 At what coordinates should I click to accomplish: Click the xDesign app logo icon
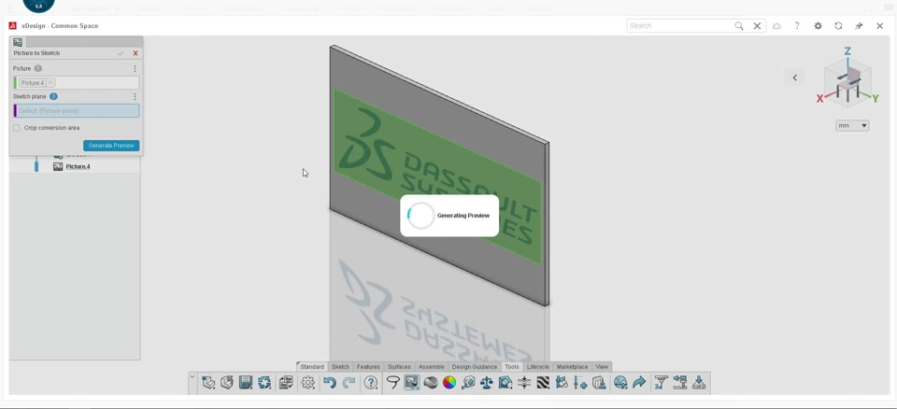(x=12, y=26)
